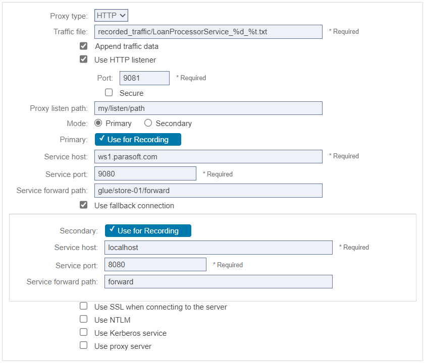Toggle Secondary Use for Recording button
The width and height of the screenshot is (425, 363).
tap(148, 230)
